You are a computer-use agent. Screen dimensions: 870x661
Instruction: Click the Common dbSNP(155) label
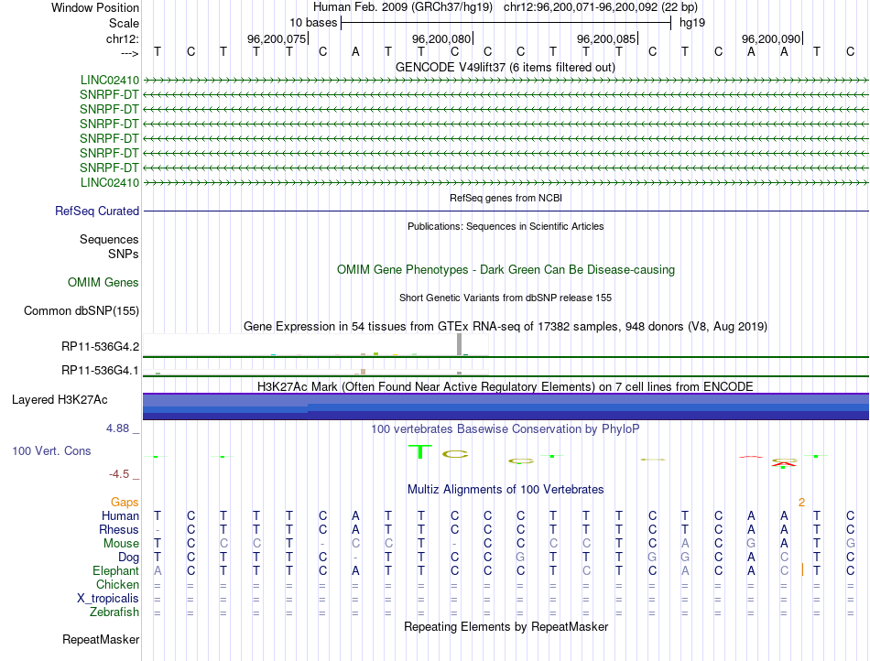pos(82,310)
